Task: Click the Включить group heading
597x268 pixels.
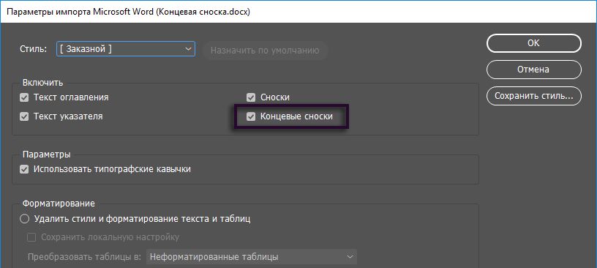Action: tap(43, 82)
